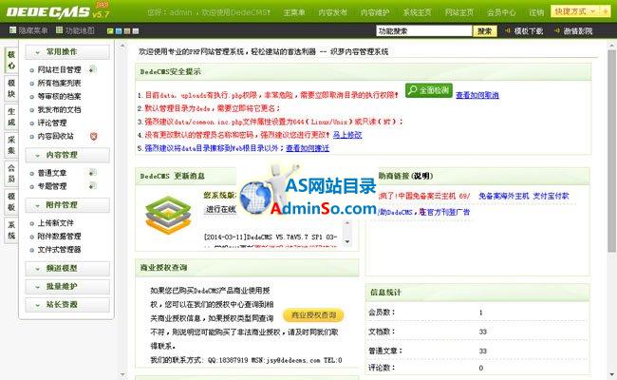Open the 快捷方式 dropdown
Screen dimensions: 617x380
coord(575,11)
